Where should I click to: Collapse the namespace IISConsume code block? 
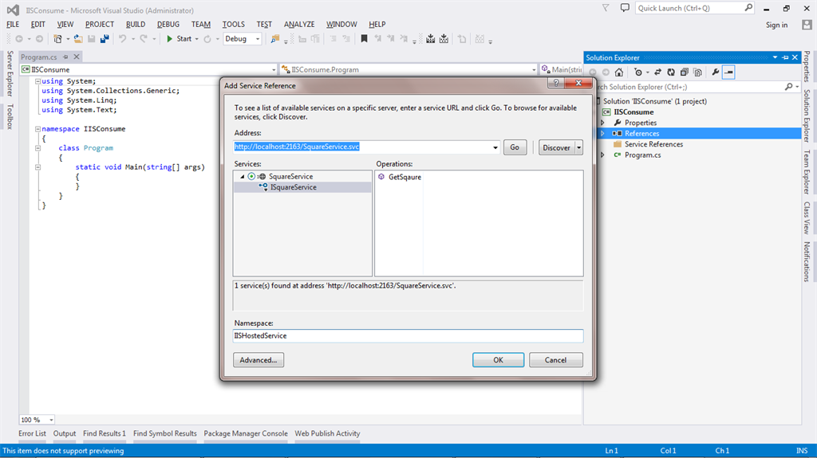click(x=37, y=128)
